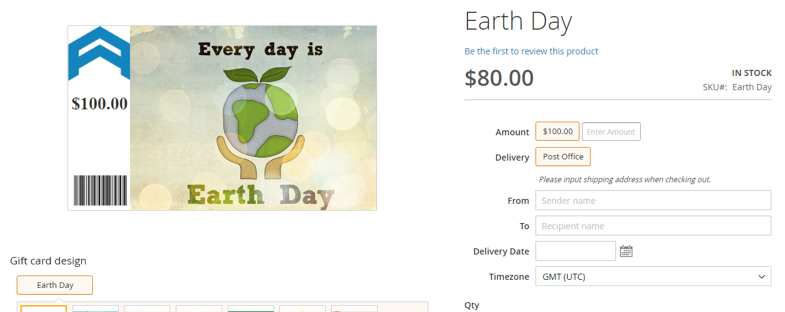Viewport: 785px width, 312px height.
Task: Click the Earth Day product title
Action: pos(518,22)
